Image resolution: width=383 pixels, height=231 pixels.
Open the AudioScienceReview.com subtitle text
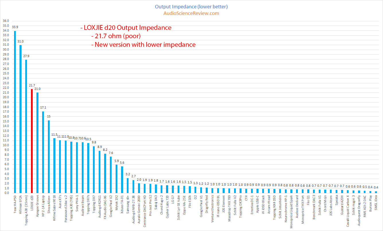(x=191, y=13)
